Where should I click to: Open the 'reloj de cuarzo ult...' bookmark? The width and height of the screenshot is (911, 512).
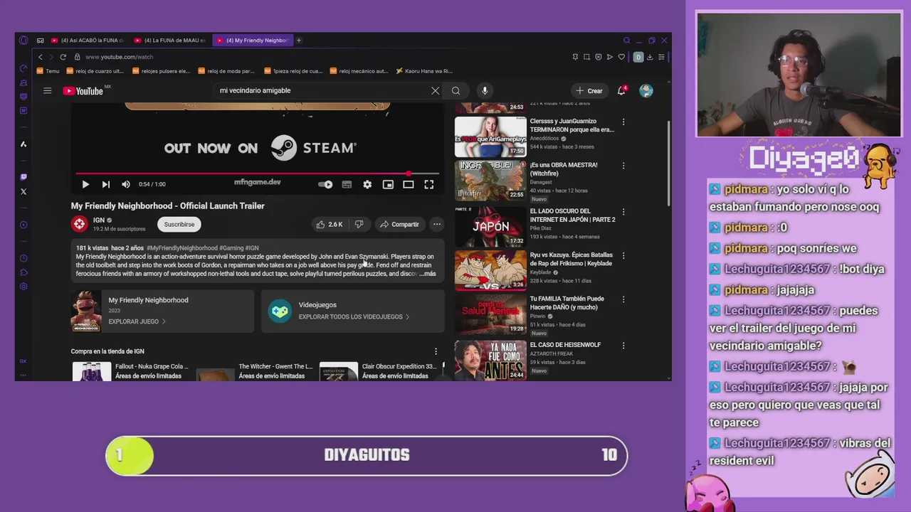(x=95, y=71)
